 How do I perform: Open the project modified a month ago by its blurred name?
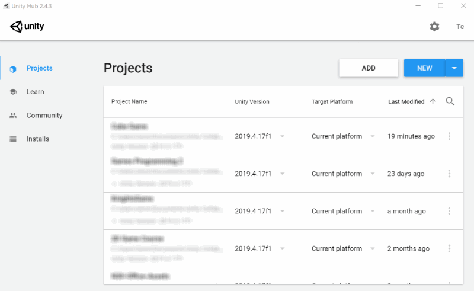[132, 199]
